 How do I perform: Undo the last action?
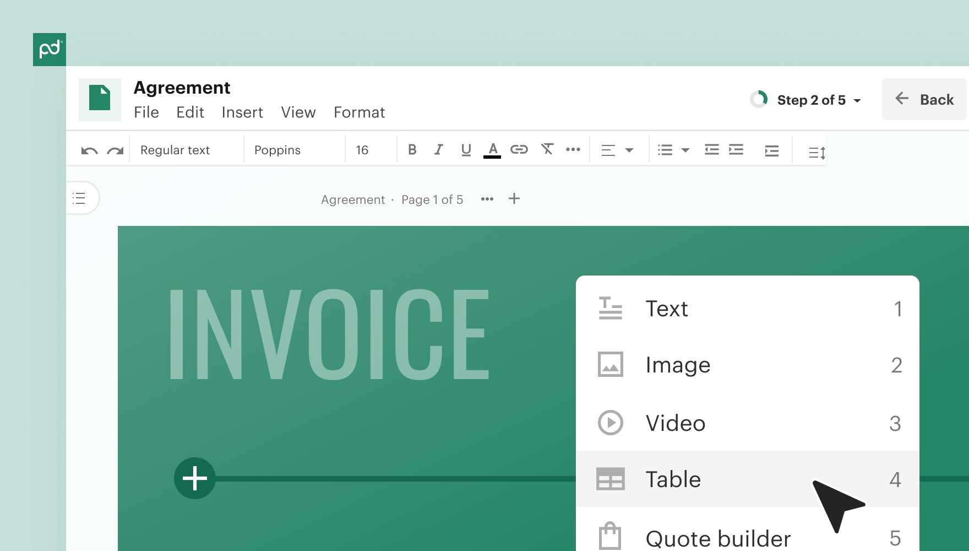[89, 150]
